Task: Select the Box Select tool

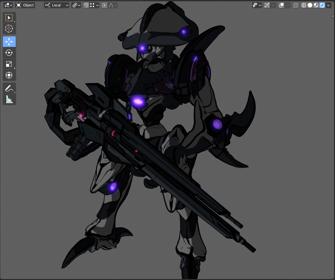Action: click(x=9, y=17)
